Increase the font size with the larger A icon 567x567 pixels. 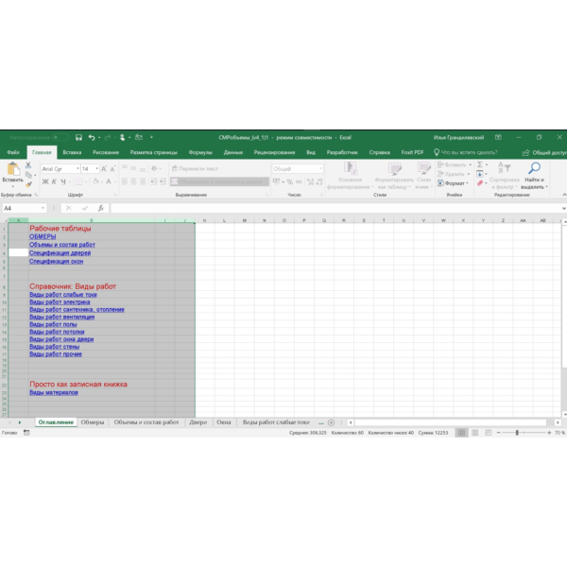coord(104,169)
